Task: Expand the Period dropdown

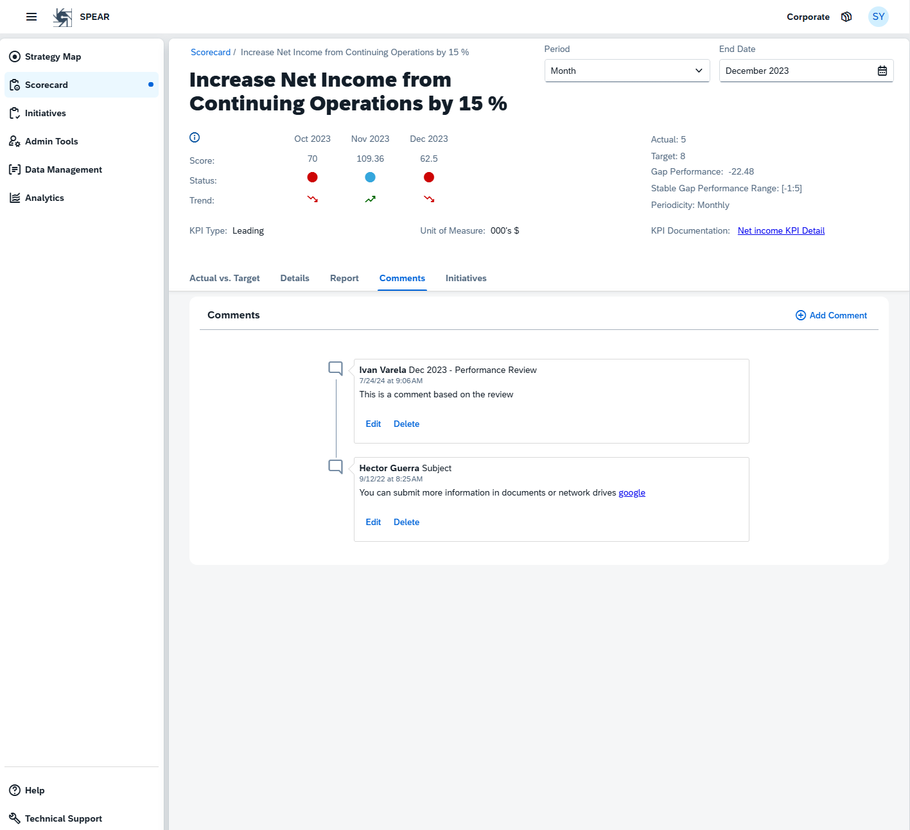Action: coord(627,71)
